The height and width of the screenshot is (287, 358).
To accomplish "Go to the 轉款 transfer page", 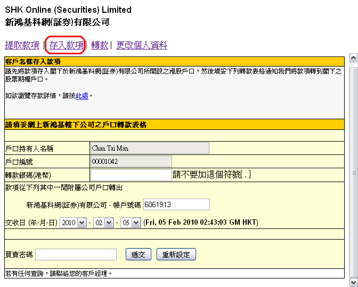I will 100,46.
